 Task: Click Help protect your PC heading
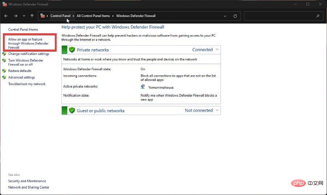click(113, 27)
